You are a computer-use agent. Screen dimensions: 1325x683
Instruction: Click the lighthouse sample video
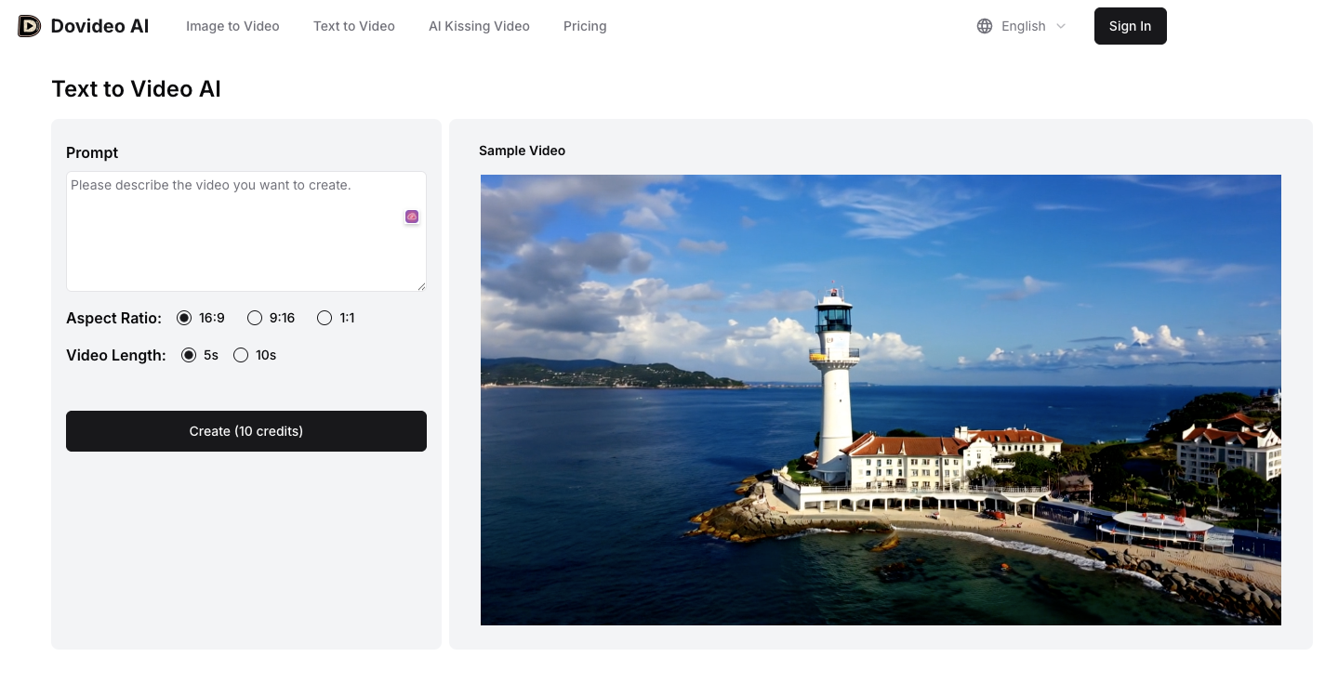point(881,400)
